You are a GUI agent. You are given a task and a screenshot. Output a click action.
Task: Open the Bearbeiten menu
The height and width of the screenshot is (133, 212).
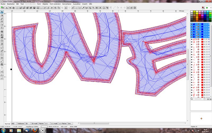[x=11, y=4]
